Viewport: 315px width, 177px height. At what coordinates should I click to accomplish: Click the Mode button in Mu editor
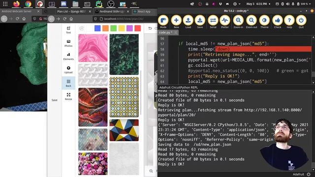[163, 22]
